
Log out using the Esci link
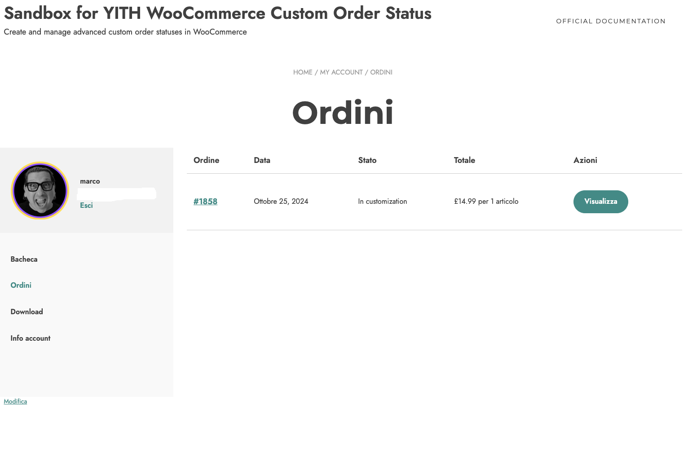(x=86, y=205)
